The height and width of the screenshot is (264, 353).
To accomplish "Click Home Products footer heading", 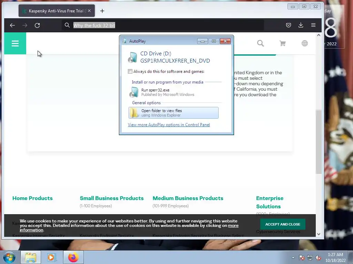I will pyautogui.click(x=32, y=198).
